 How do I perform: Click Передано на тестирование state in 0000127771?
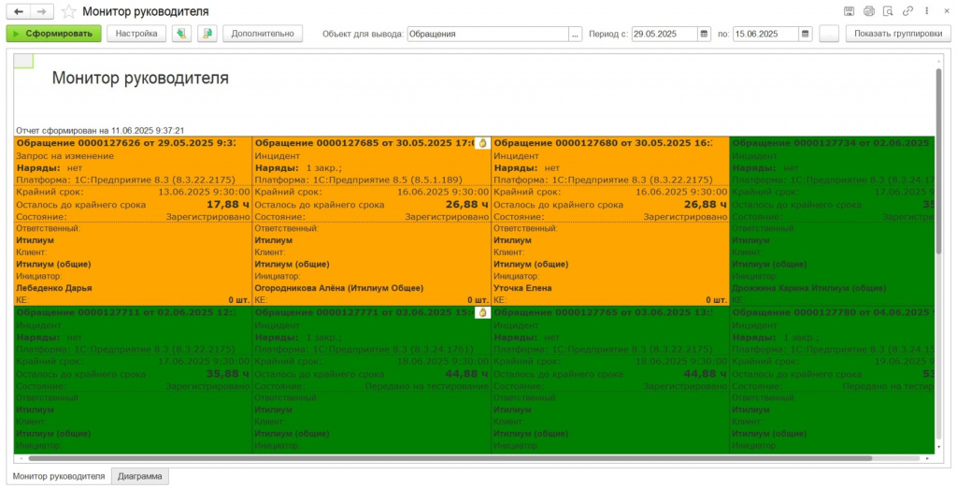(426, 386)
